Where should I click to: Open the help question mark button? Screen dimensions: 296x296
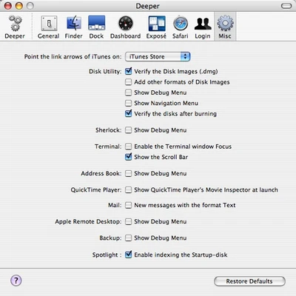(x=16, y=280)
